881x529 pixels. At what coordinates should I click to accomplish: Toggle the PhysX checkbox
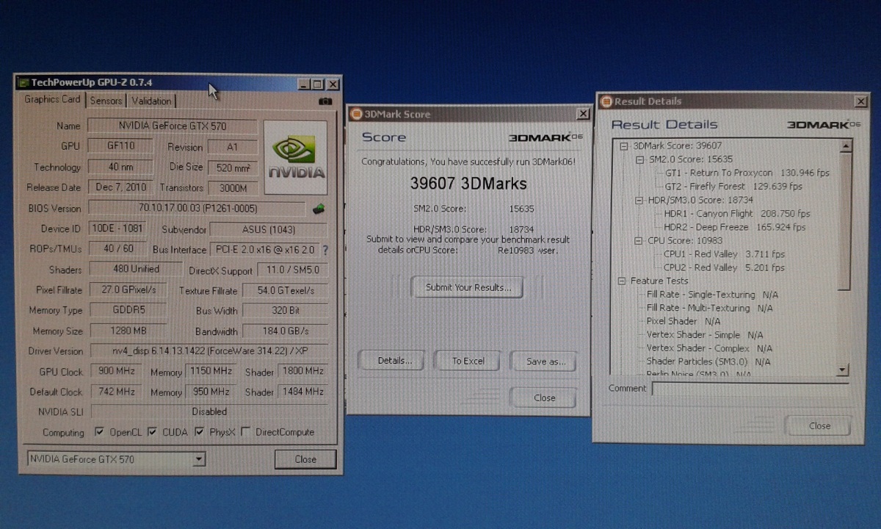coord(199,432)
